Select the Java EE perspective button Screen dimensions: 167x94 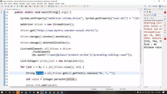pos(155,6)
